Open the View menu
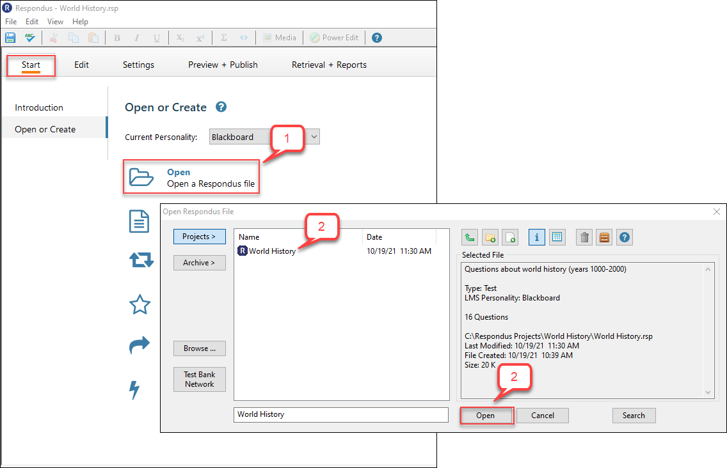727x468 pixels. pyautogui.click(x=55, y=21)
